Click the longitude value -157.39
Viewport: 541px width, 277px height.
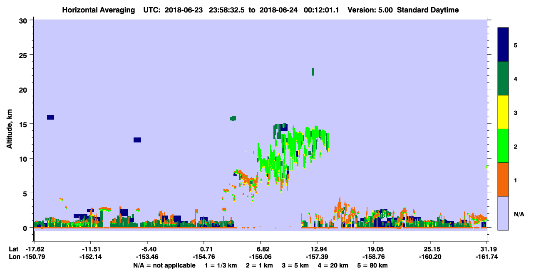tap(317, 257)
